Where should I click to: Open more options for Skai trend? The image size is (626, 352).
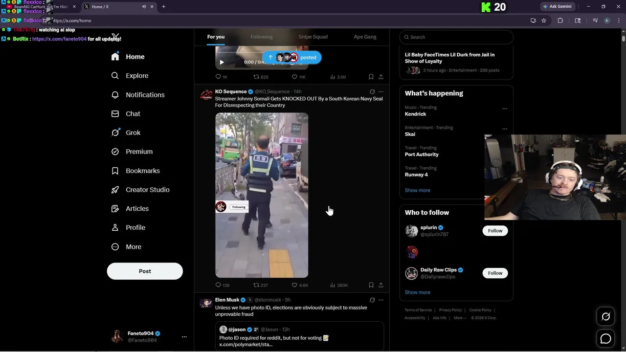pos(505,129)
